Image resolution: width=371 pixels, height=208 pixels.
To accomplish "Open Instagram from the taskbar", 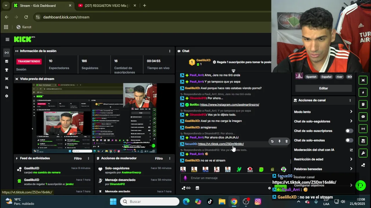I will (258, 202).
